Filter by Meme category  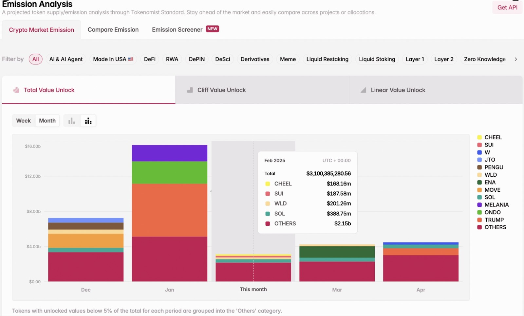click(288, 59)
